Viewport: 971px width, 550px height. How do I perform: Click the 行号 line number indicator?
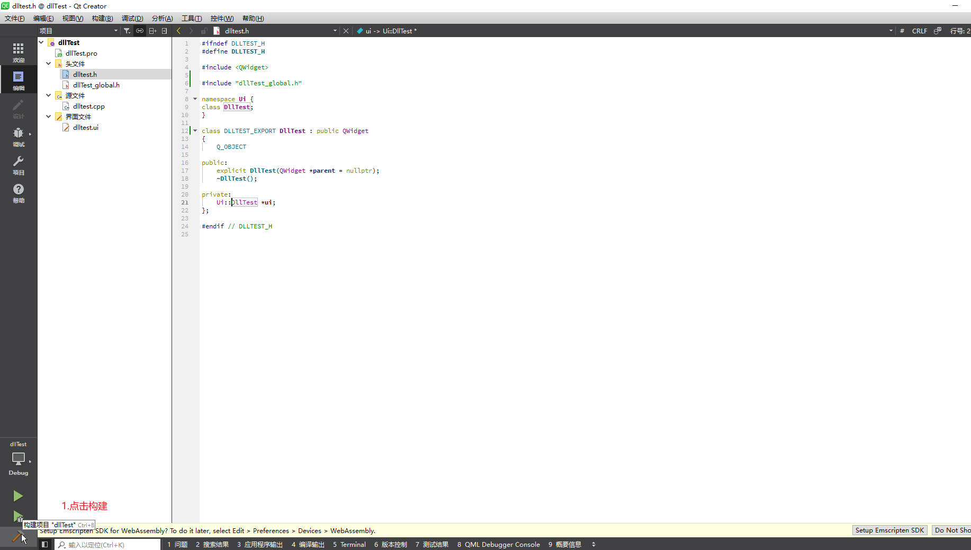(x=960, y=31)
